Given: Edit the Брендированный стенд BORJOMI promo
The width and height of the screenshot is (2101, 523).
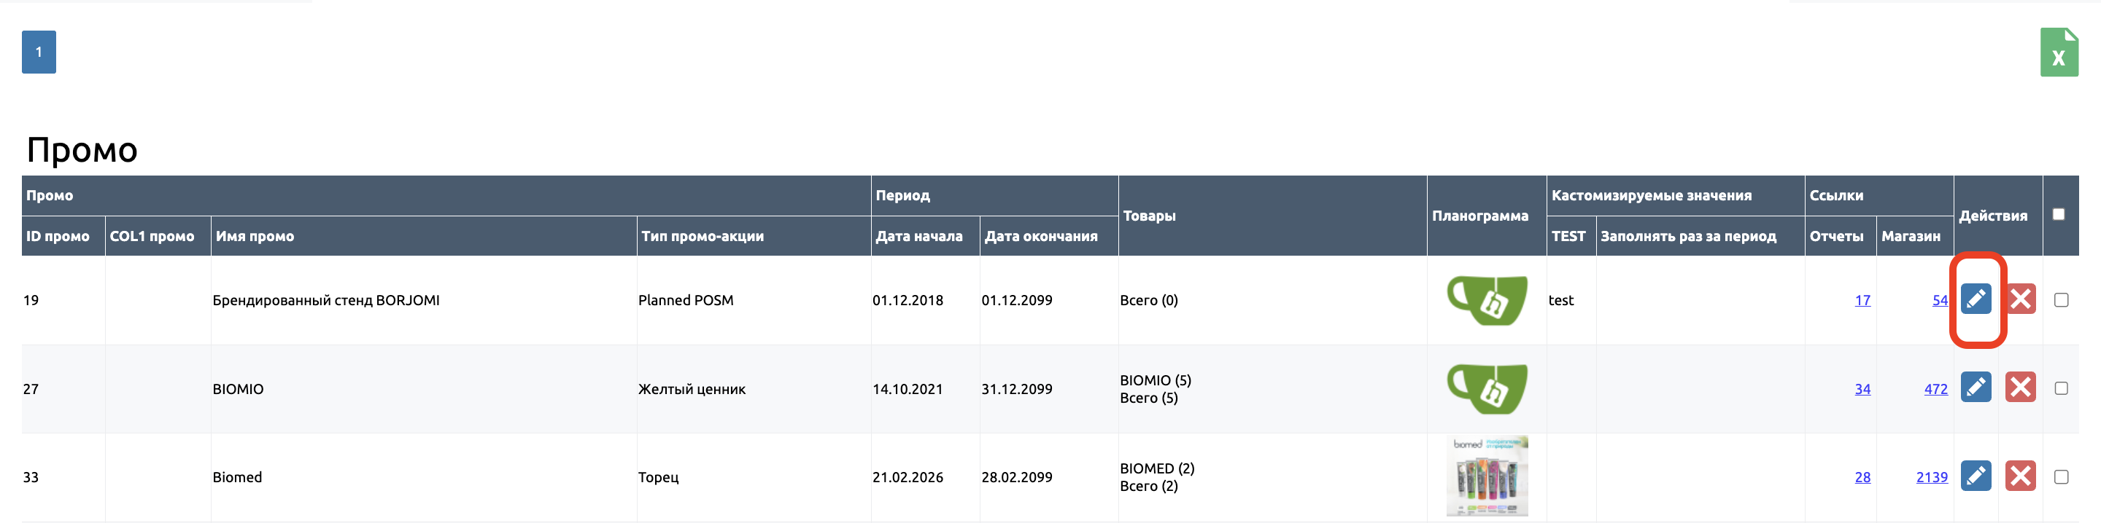Looking at the screenshot, I should tap(1976, 299).
